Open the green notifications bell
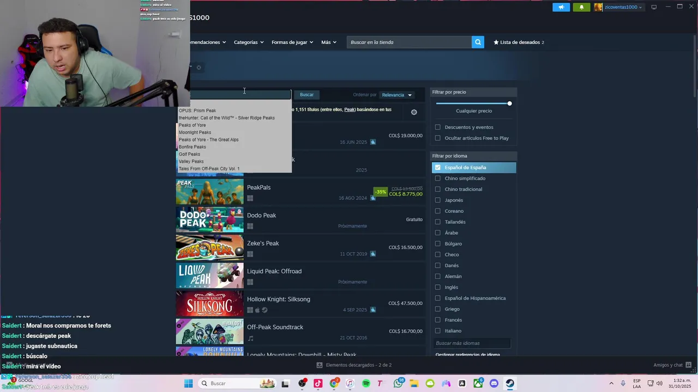This screenshot has height=392, width=698. tap(581, 7)
